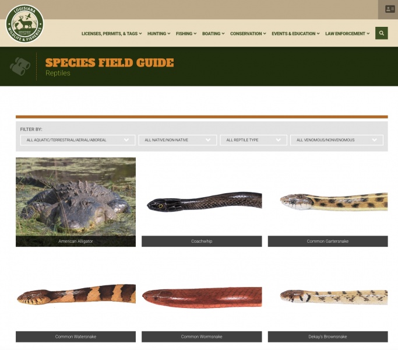Select the Dekay's Brownsnake image
Viewport: 398px width, 350px height.
pyautogui.click(x=334, y=296)
